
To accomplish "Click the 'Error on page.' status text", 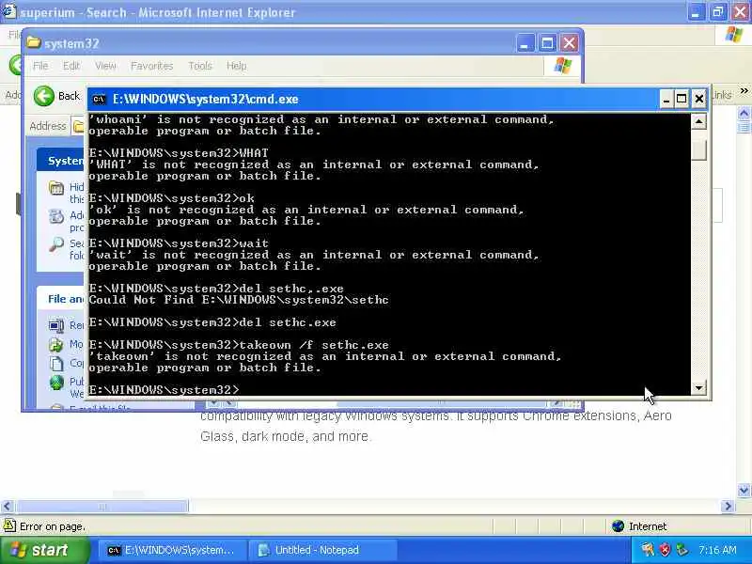I will 53,526.
